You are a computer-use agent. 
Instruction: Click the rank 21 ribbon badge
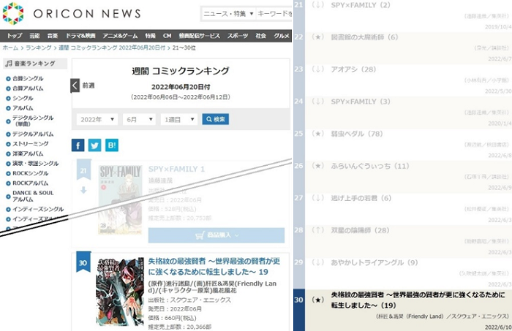pyautogui.click(x=83, y=170)
